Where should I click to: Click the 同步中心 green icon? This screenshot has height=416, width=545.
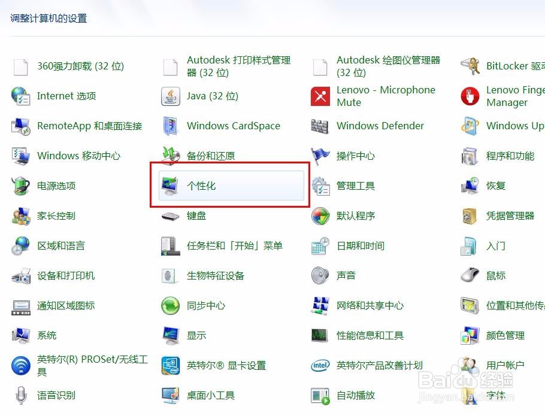[170, 306]
